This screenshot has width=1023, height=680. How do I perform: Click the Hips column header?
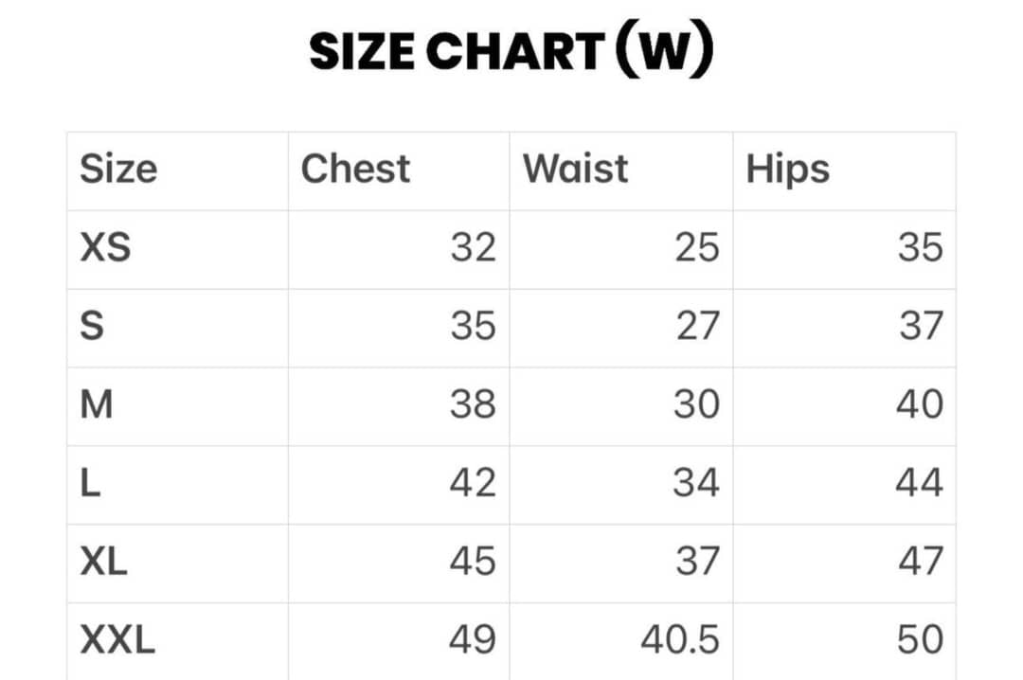click(x=787, y=170)
